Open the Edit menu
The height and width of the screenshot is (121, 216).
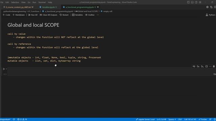(x=7, y=2)
